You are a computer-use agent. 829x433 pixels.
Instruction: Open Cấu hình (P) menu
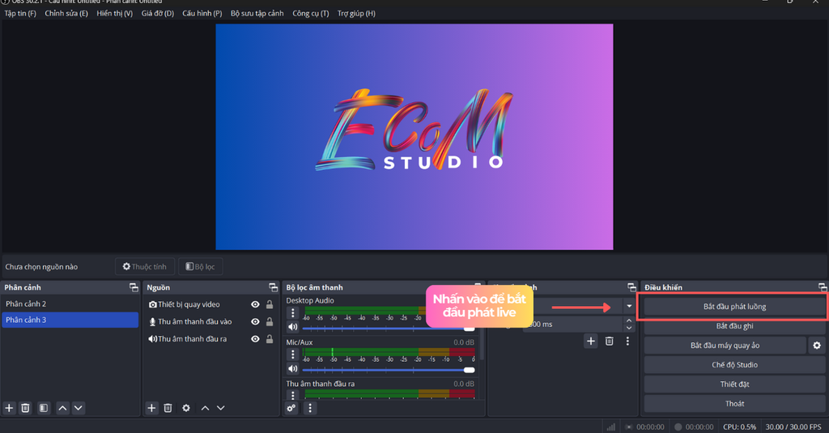click(202, 13)
